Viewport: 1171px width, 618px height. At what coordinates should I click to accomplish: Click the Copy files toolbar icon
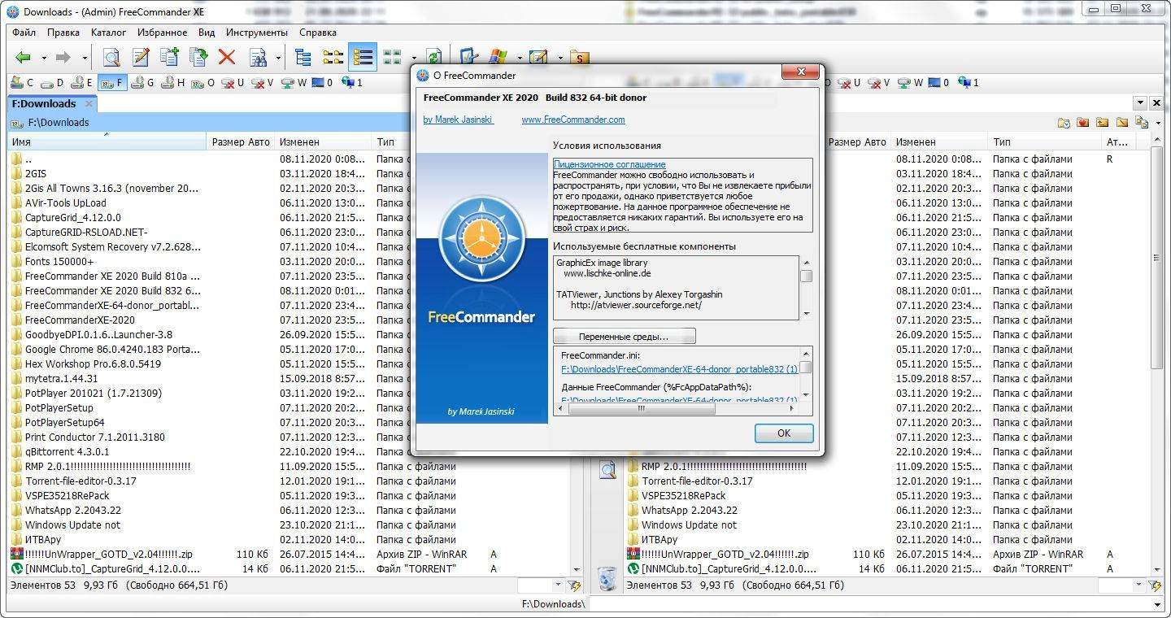click(x=169, y=58)
